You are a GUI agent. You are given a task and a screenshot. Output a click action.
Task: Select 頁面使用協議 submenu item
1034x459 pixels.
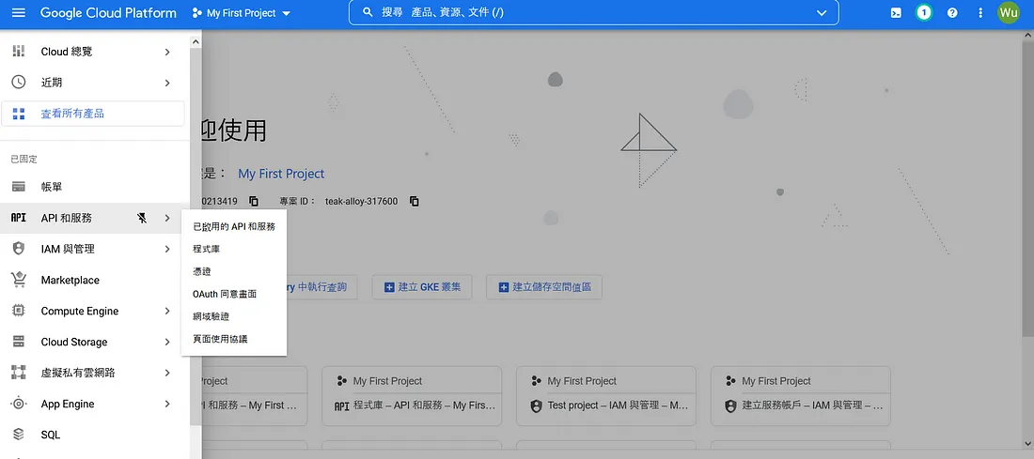point(234,339)
